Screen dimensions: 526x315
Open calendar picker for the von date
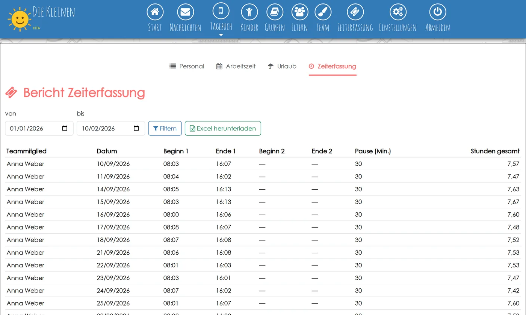65,128
